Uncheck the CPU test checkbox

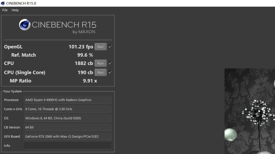point(110,63)
